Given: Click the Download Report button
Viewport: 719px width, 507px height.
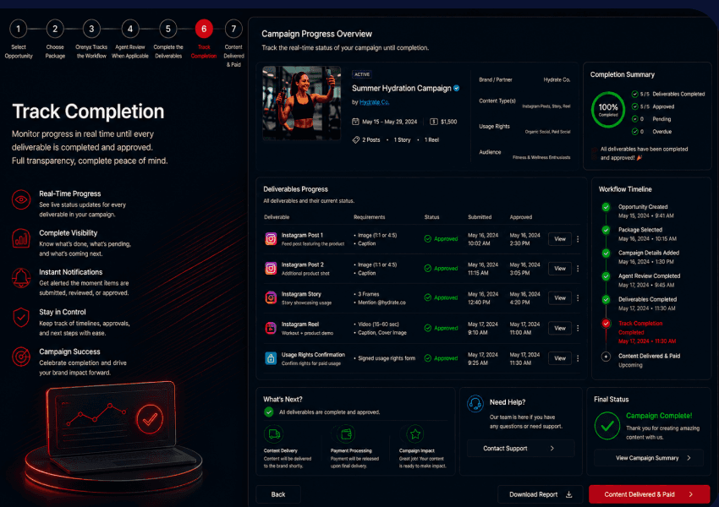Looking at the screenshot, I should coord(541,494).
